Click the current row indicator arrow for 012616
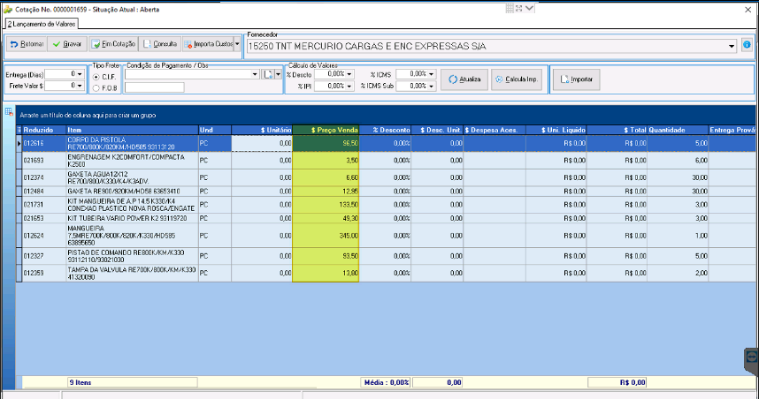 tap(19, 144)
